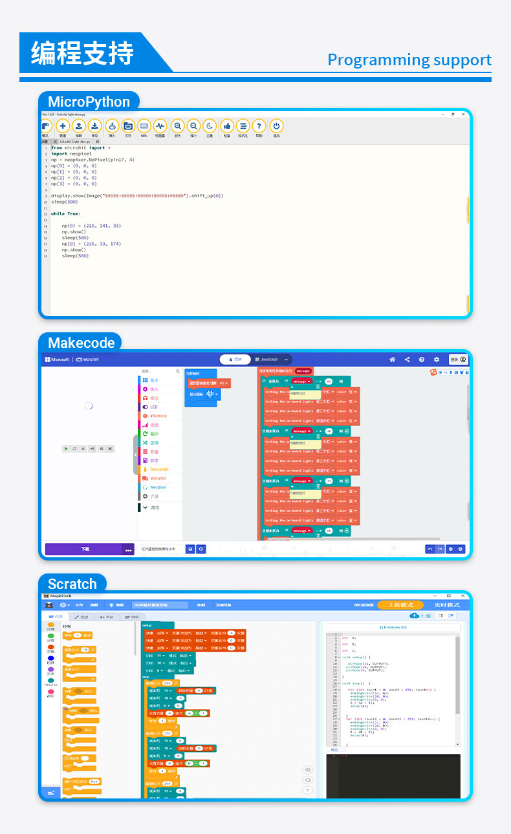Click the project title field in MagicBlock
The height and width of the screenshot is (834, 511).
(160, 605)
